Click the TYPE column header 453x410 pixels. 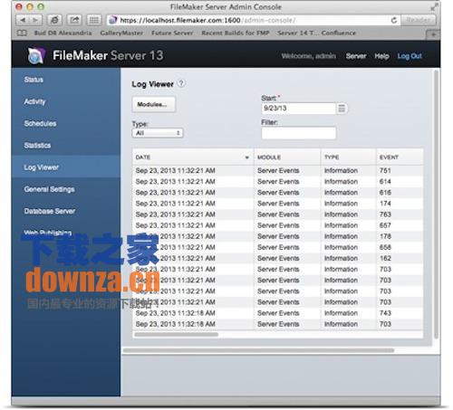click(348, 157)
